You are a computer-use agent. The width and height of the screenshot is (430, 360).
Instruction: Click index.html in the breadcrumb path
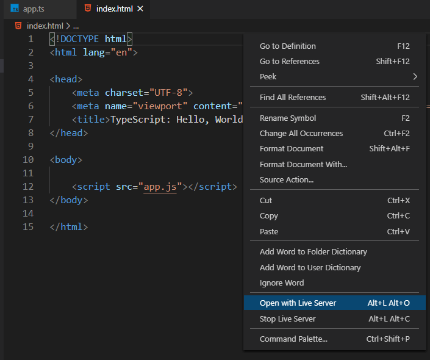tap(45, 26)
